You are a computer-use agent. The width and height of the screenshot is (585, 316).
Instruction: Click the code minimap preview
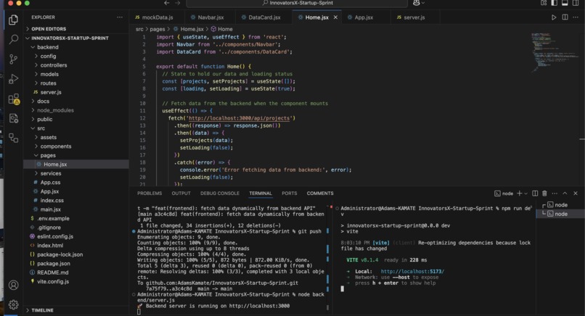click(555, 52)
